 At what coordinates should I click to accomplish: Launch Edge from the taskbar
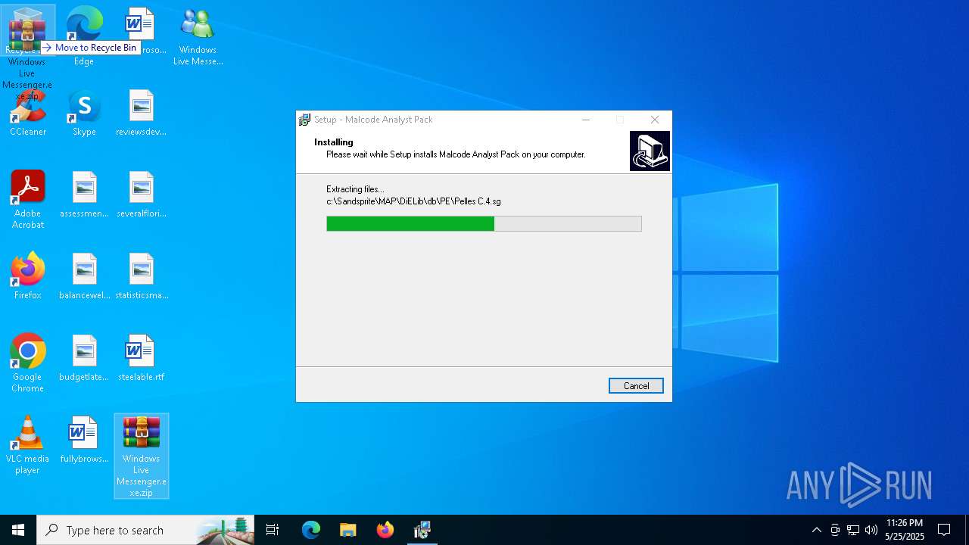pyautogui.click(x=311, y=530)
